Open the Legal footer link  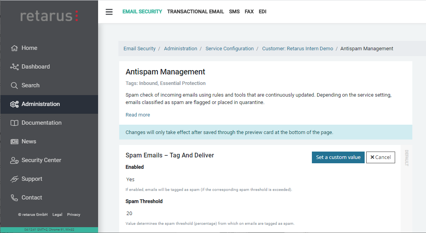[57, 215]
